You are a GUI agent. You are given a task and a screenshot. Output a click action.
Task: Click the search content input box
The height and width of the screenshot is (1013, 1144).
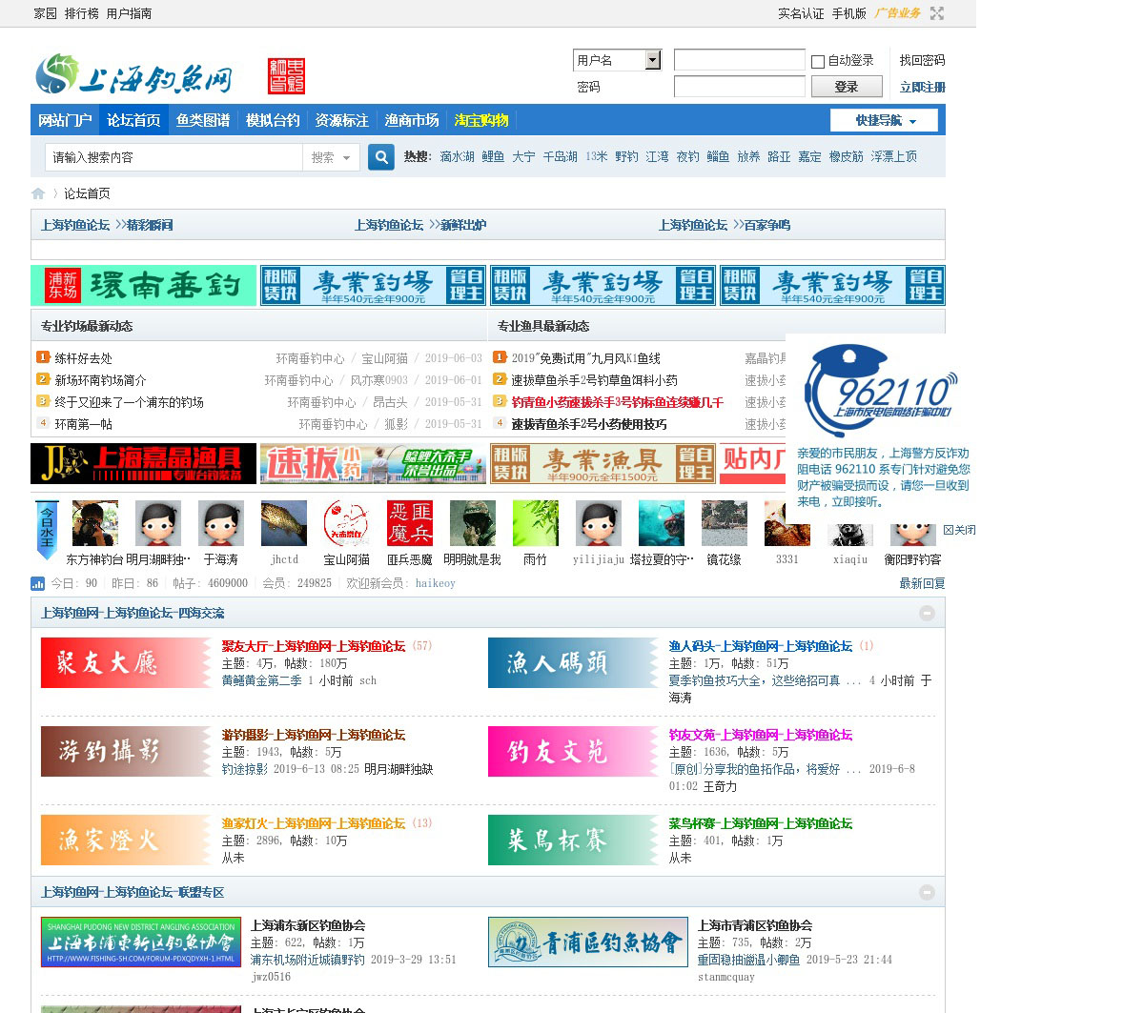pyautogui.click(x=174, y=157)
